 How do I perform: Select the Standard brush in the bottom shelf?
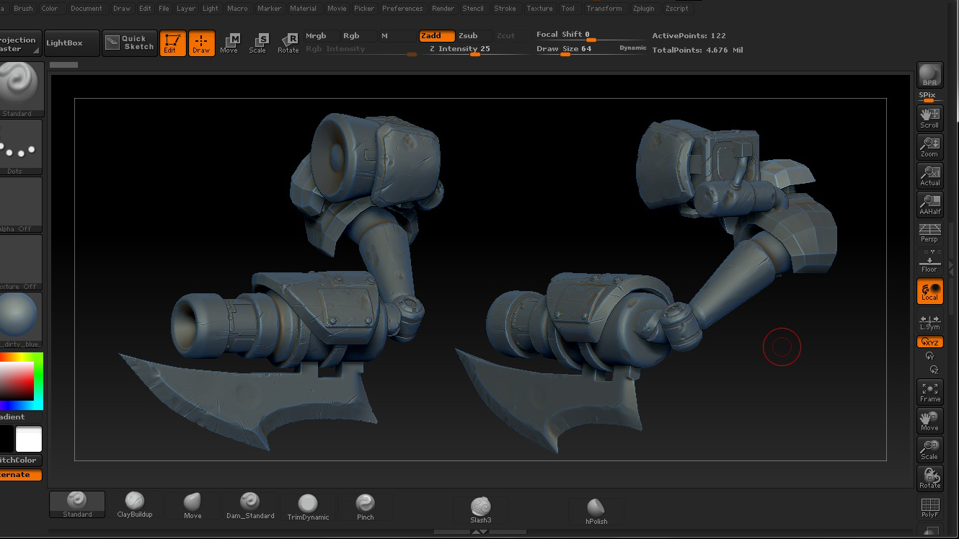(77, 504)
